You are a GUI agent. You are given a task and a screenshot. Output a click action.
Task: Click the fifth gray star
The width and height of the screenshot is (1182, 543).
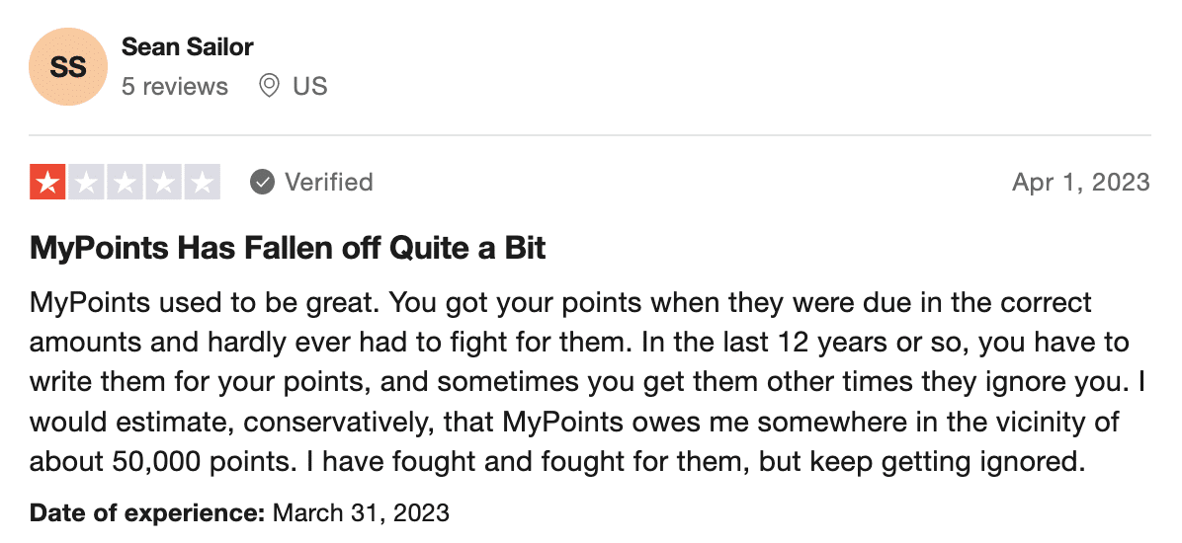(x=202, y=182)
